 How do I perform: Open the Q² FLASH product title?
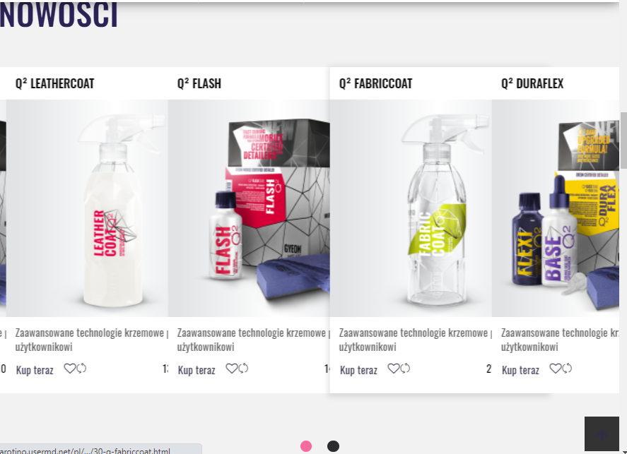pos(199,83)
